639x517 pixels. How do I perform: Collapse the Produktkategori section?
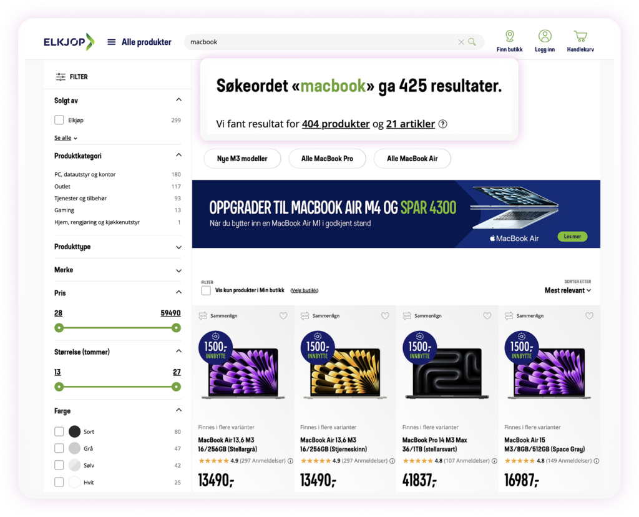(x=178, y=155)
